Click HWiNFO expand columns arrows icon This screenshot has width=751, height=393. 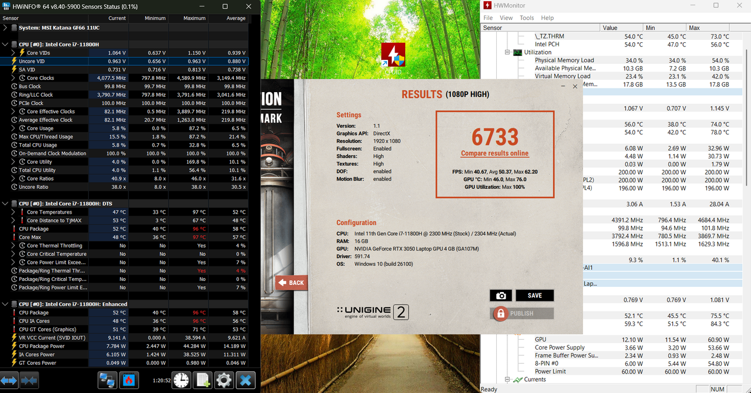pyautogui.click(x=9, y=380)
